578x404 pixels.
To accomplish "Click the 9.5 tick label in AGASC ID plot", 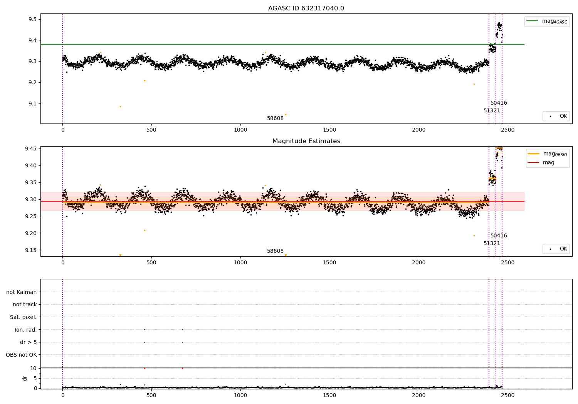I will point(32,19).
